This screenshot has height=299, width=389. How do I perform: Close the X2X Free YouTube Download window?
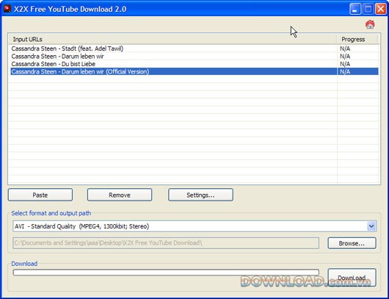[x=381, y=10]
